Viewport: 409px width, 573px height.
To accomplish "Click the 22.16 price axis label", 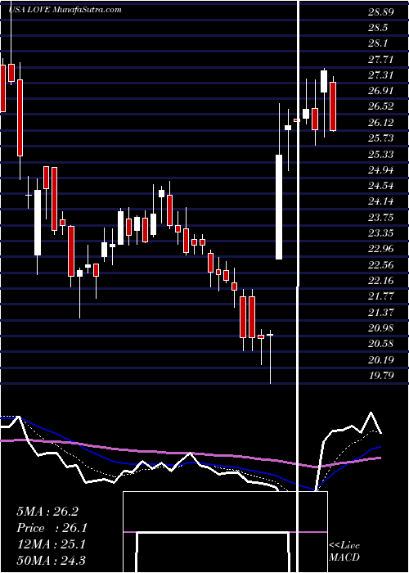I will point(381,281).
